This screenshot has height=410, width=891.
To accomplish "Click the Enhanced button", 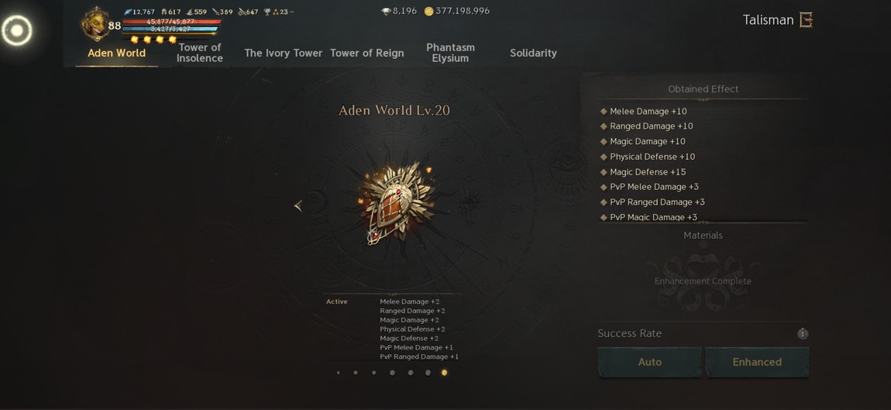I will [x=757, y=362].
